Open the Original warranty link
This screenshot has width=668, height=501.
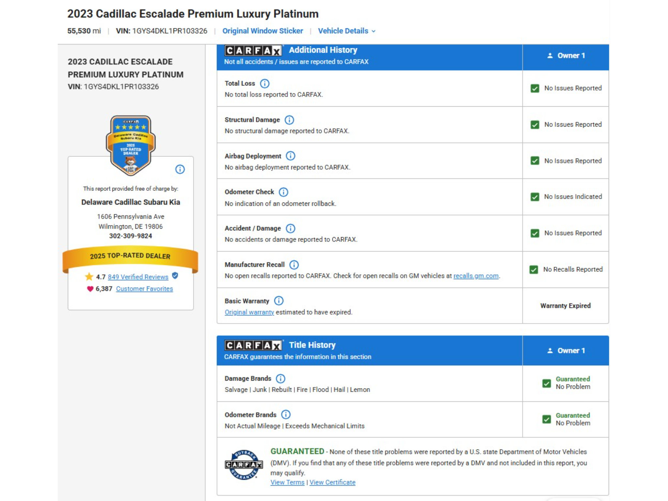click(x=249, y=312)
